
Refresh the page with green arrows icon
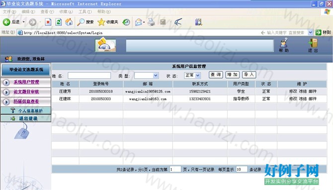click(59, 22)
